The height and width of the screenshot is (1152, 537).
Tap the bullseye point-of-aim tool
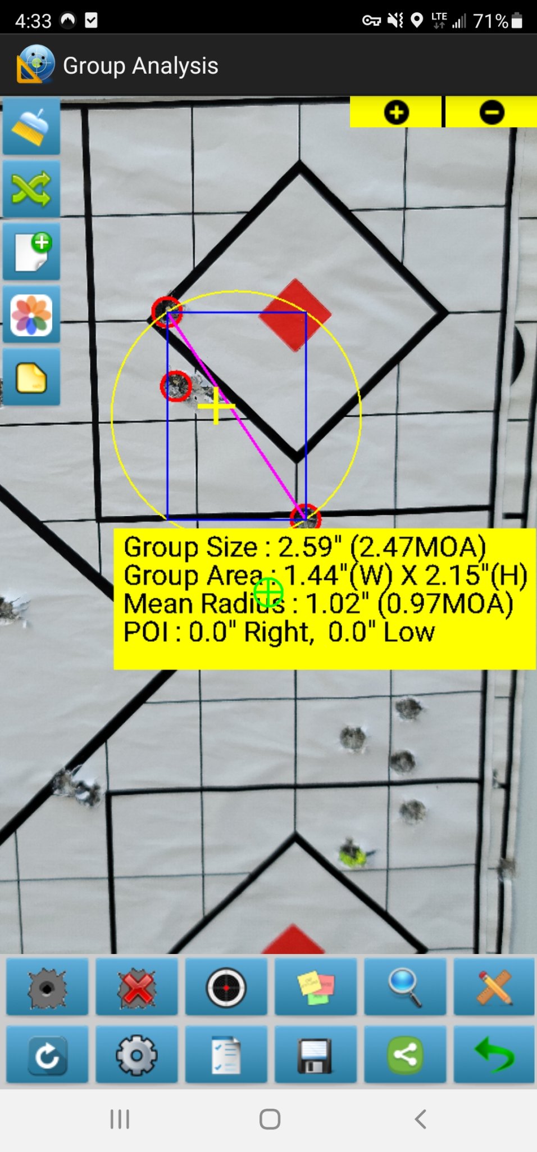tap(226, 987)
